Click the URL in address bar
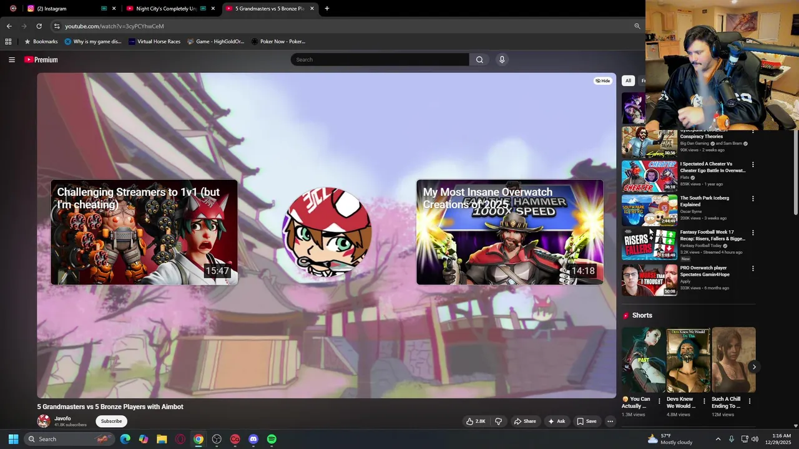The width and height of the screenshot is (799, 449). tap(114, 26)
